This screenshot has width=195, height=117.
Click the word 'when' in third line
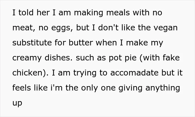pyautogui.click(x=106, y=43)
